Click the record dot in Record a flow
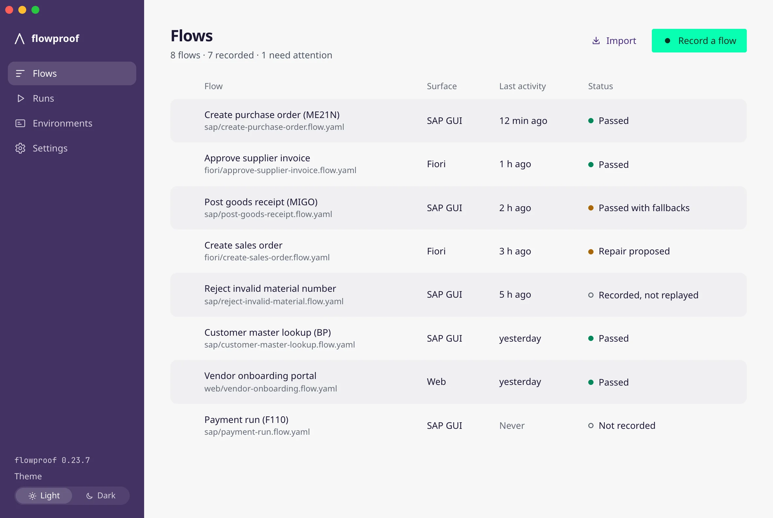Viewport: 773px width, 518px height. [668, 41]
